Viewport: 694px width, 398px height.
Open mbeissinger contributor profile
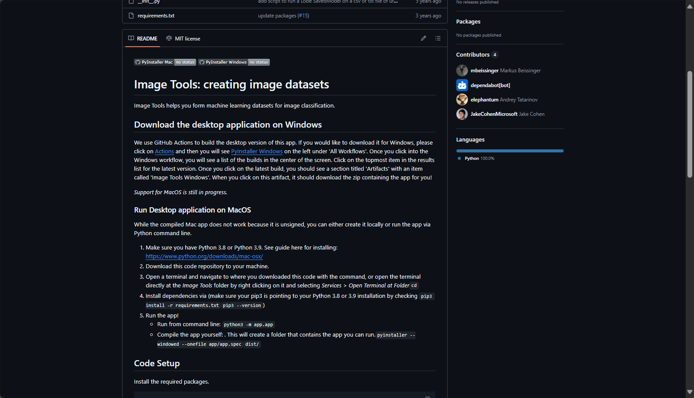pos(484,71)
